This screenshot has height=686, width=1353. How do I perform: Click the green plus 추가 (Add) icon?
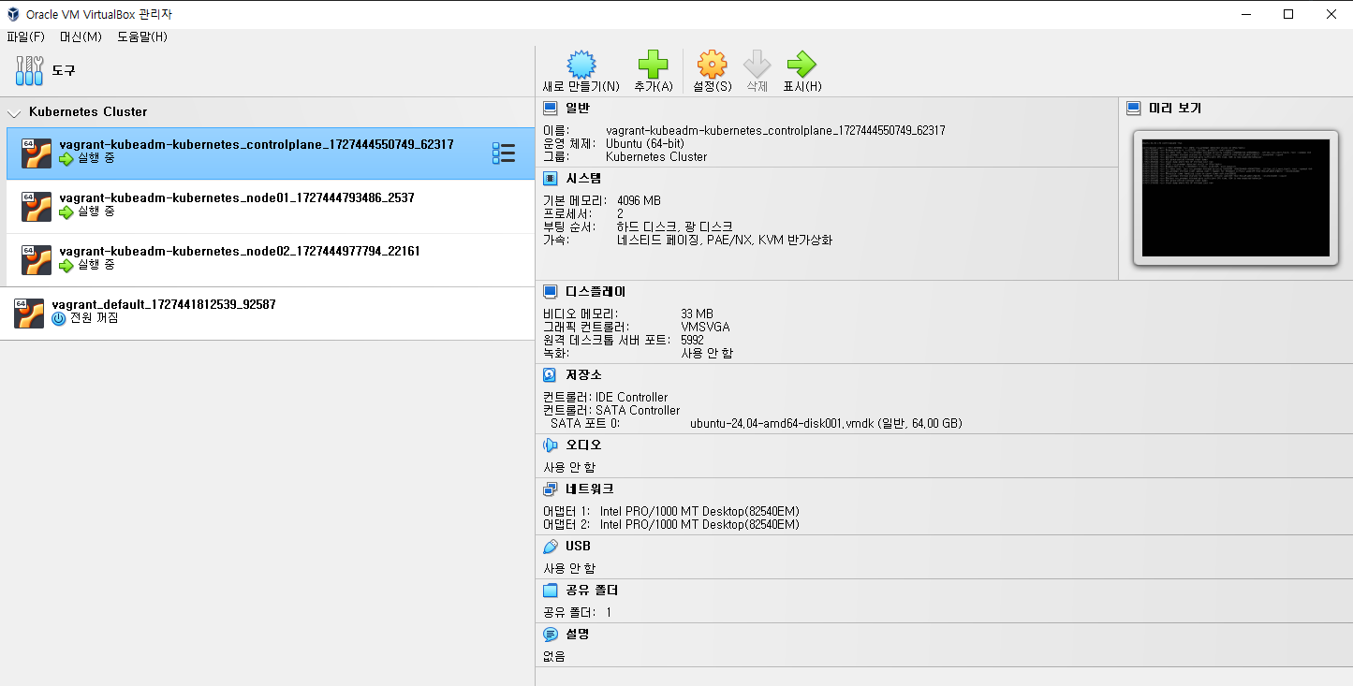pos(653,64)
